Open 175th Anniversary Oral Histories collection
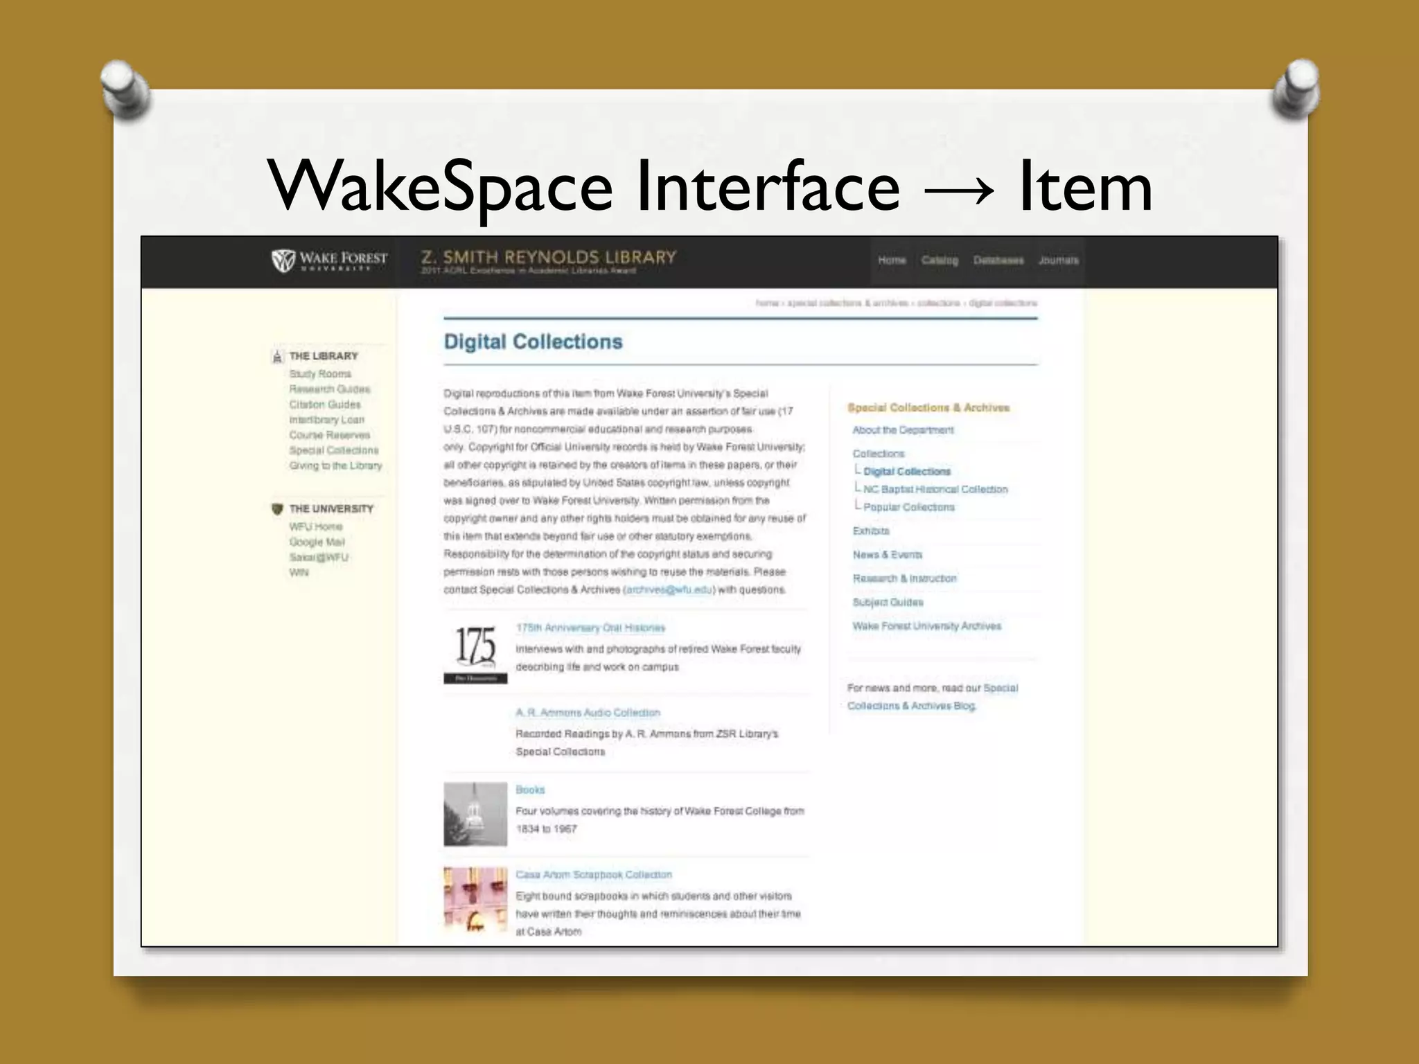The image size is (1419, 1064). pos(590,628)
